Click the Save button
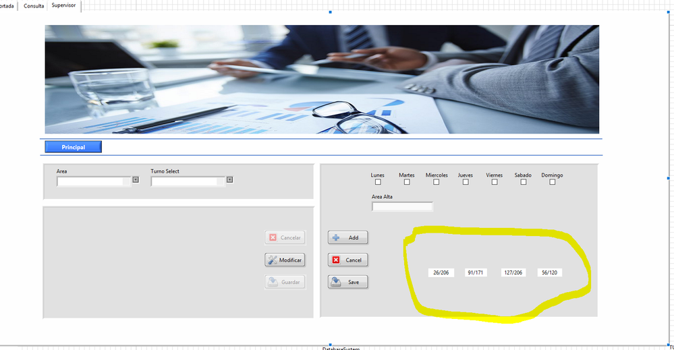The height and width of the screenshot is (350, 674). [347, 282]
